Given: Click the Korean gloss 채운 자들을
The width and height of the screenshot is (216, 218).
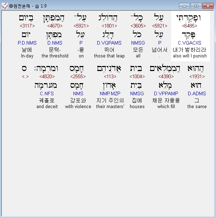Looking at the screenshot, I should [166, 100].
